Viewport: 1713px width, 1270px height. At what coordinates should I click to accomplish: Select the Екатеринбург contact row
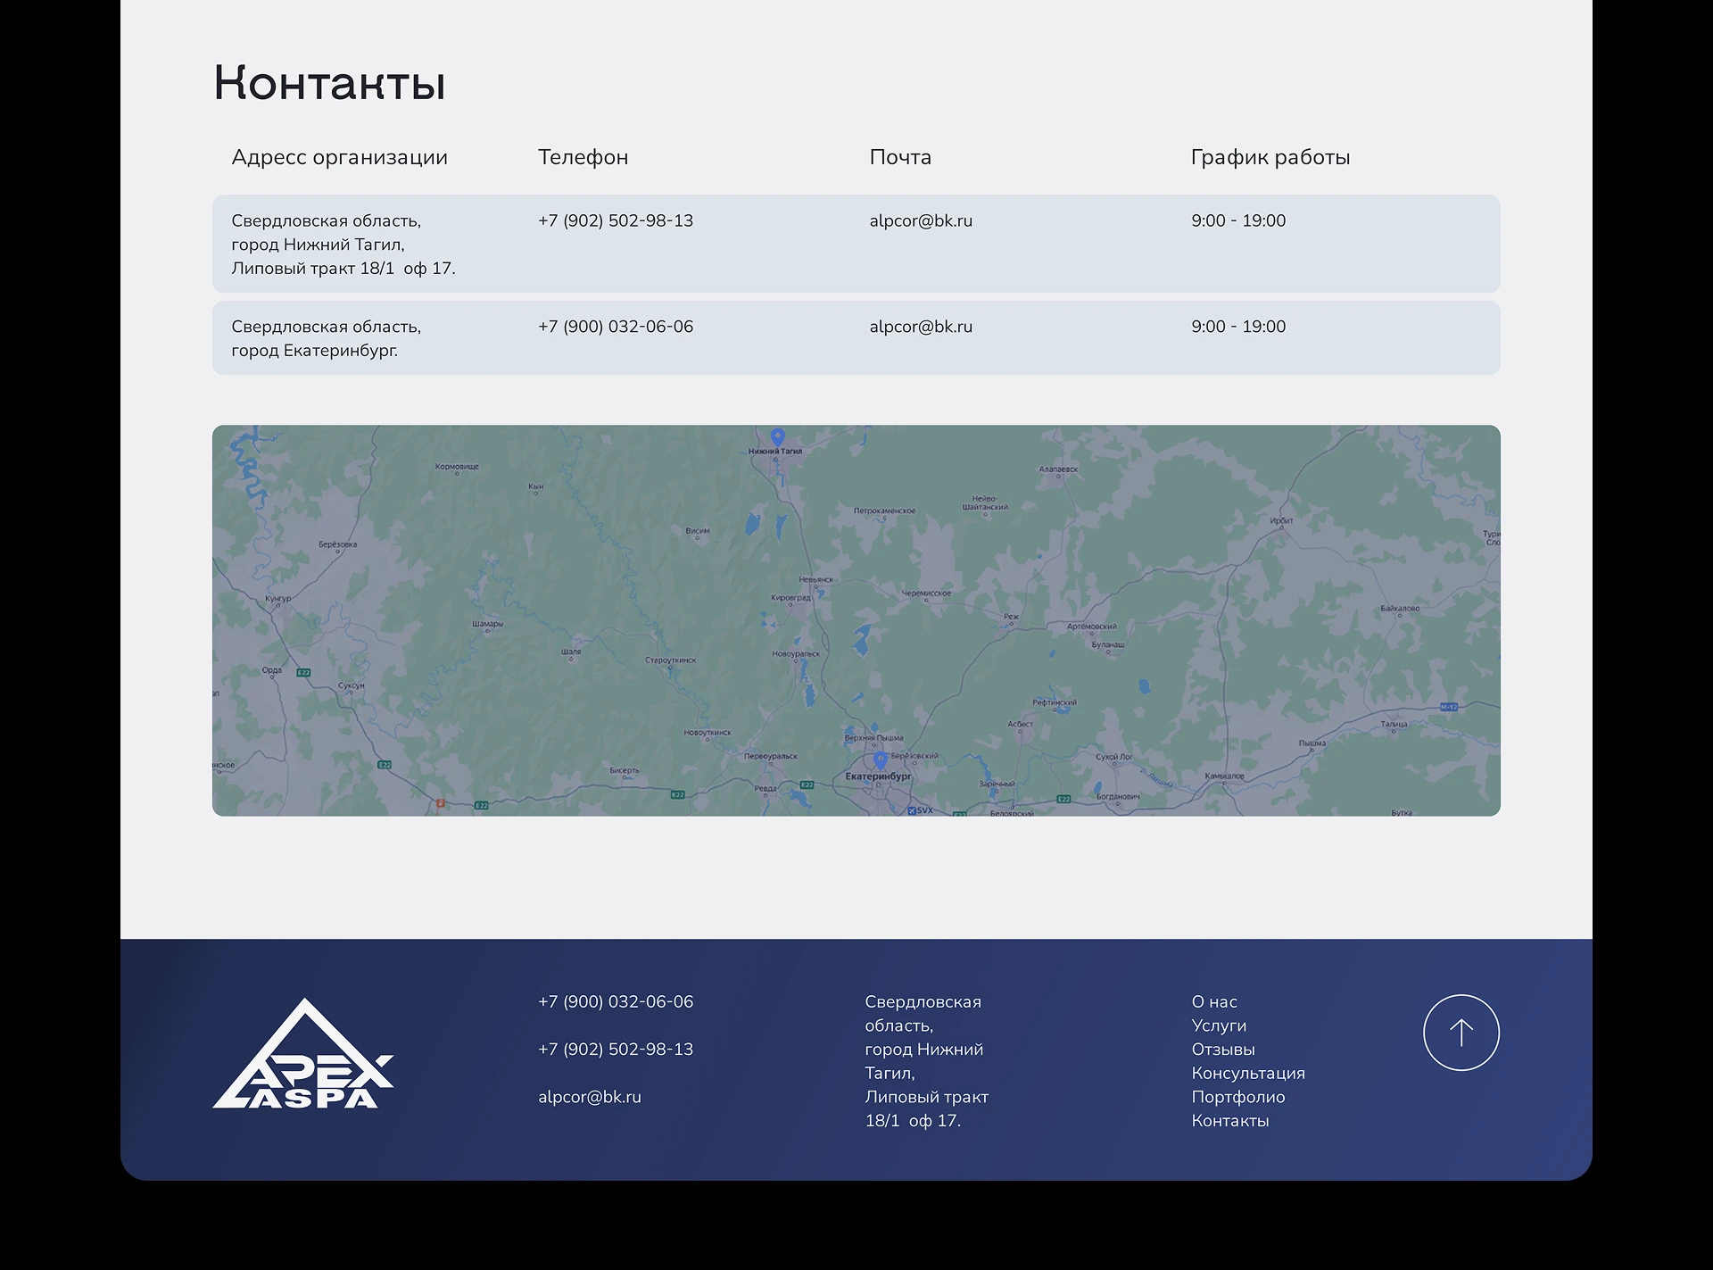(856, 338)
